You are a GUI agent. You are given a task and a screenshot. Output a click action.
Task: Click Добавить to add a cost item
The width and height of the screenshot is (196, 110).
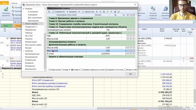click(x=72, y=12)
